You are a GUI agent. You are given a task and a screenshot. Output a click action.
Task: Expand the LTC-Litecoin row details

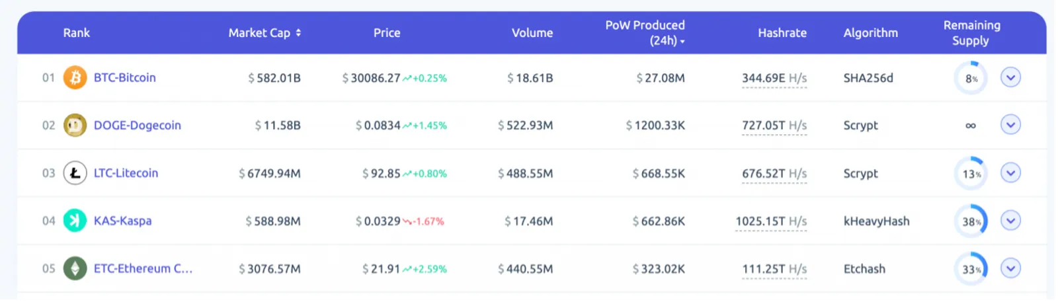point(1010,173)
